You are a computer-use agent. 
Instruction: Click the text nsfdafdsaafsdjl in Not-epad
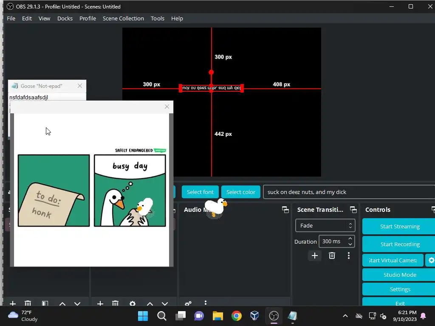[x=28, y=97]
